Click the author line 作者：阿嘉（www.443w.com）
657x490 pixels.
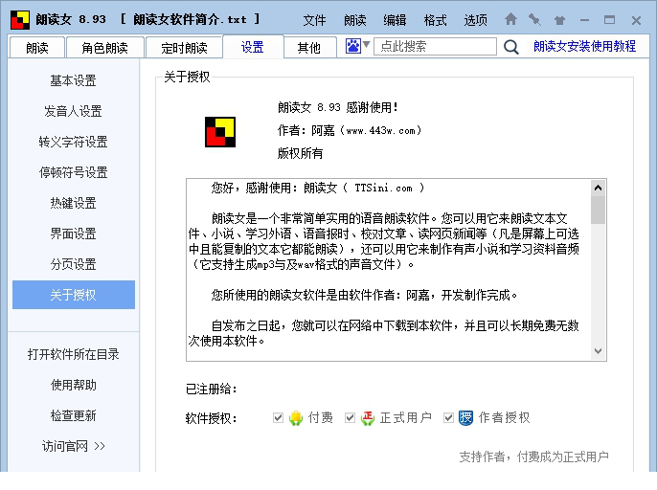coord(349,131)
